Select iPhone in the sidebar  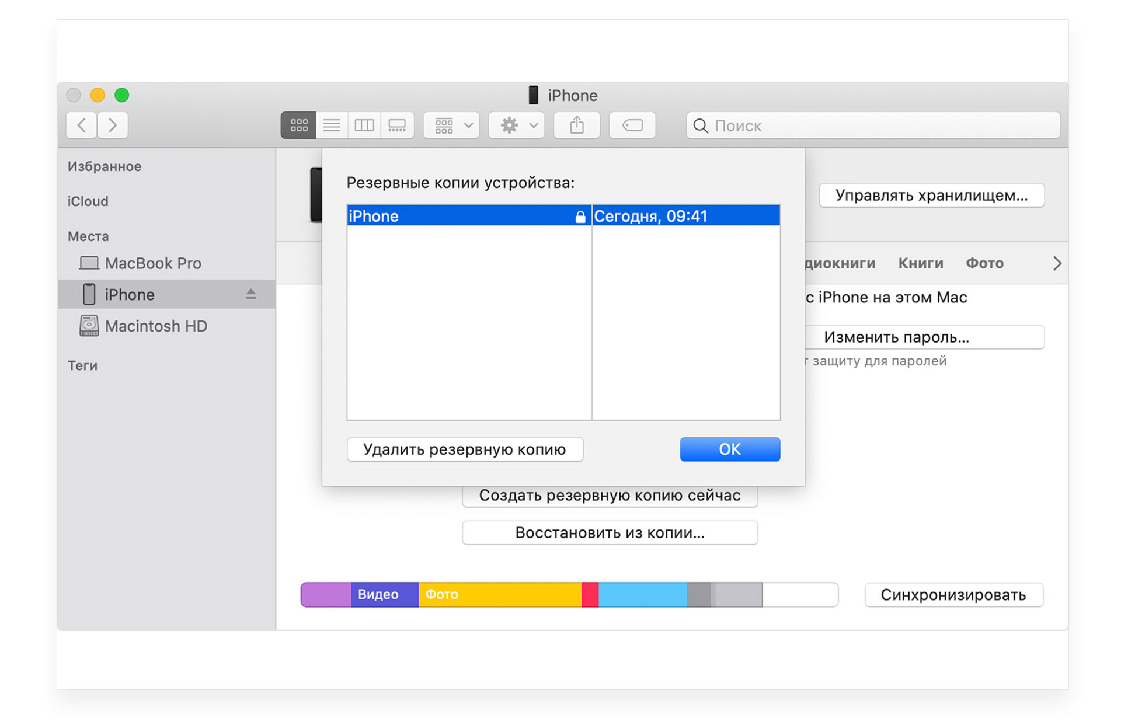point(166,294)
